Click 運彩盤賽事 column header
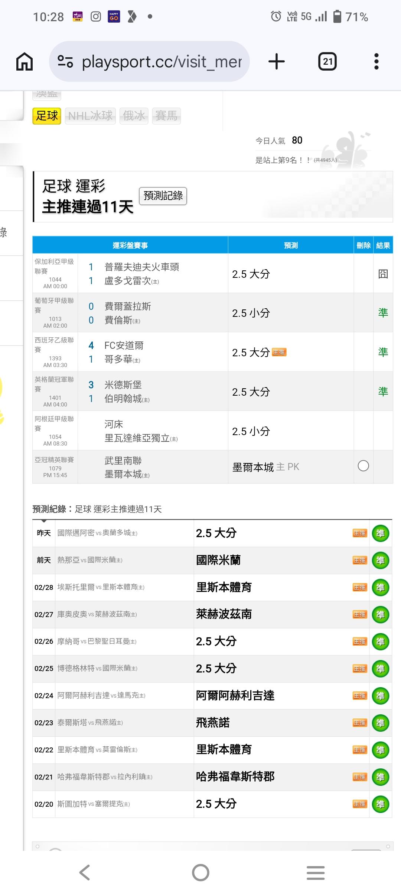The image size is (401, 894). [x=130, y=245]
